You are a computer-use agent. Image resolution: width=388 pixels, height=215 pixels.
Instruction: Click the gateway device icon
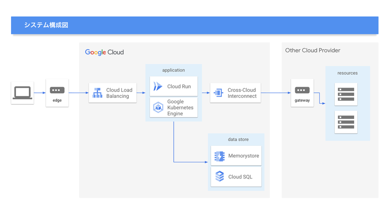(x=302, y=90)
